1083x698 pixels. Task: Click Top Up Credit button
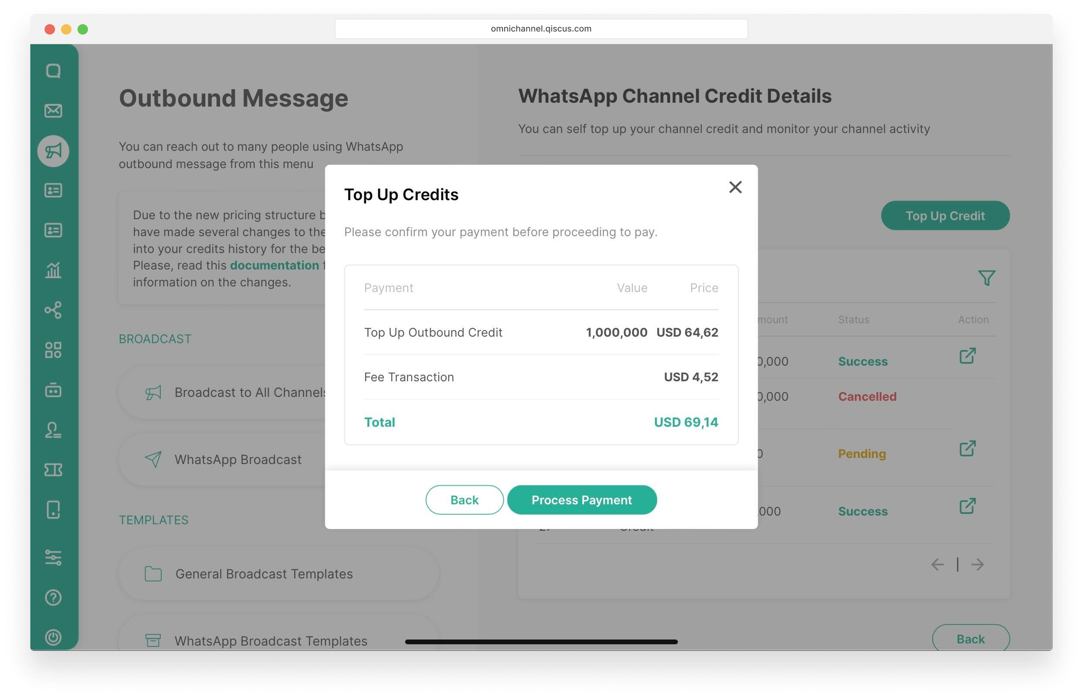coord(945,216)
